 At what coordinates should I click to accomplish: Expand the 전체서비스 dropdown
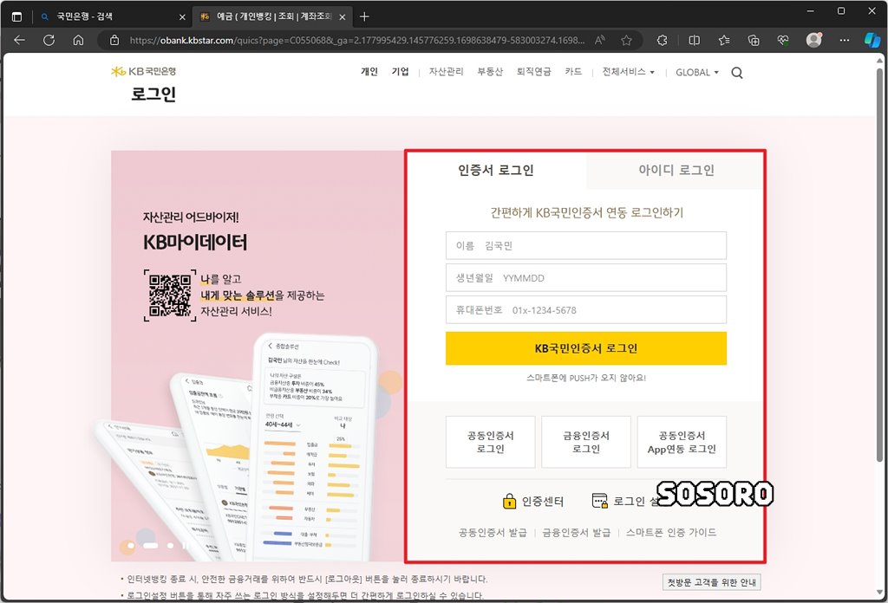[628, 72]
